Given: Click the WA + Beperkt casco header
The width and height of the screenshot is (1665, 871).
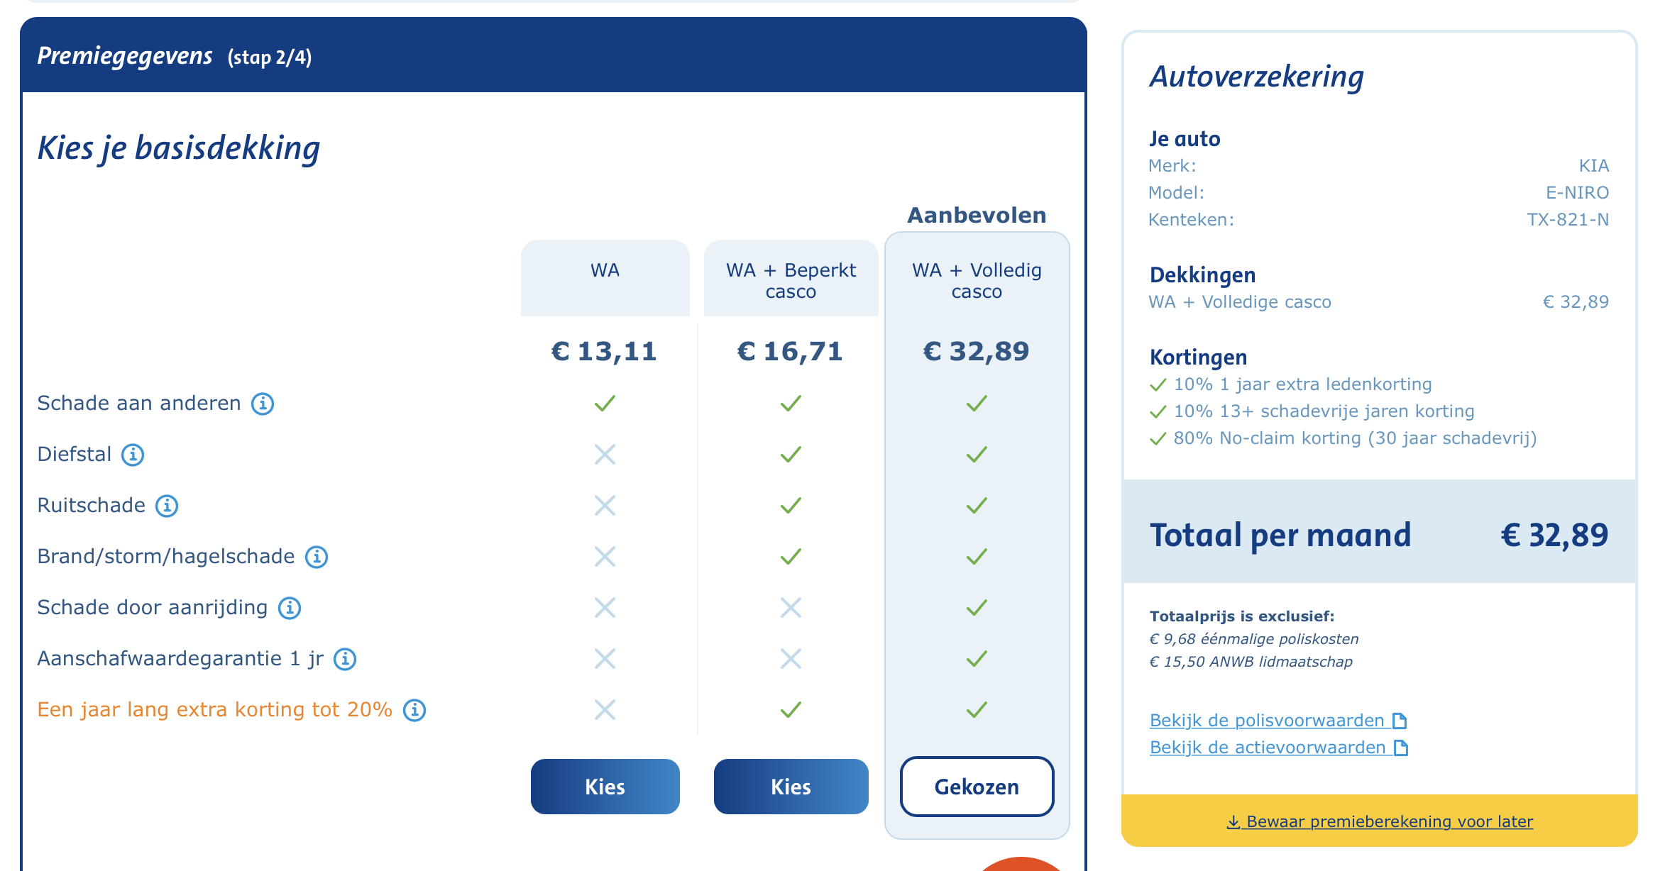Looking at the screenshot, I should tap(791, 281).
